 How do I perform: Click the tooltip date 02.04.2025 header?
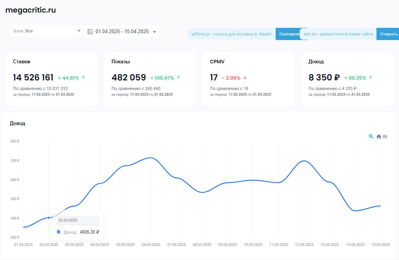pos(78,220)
